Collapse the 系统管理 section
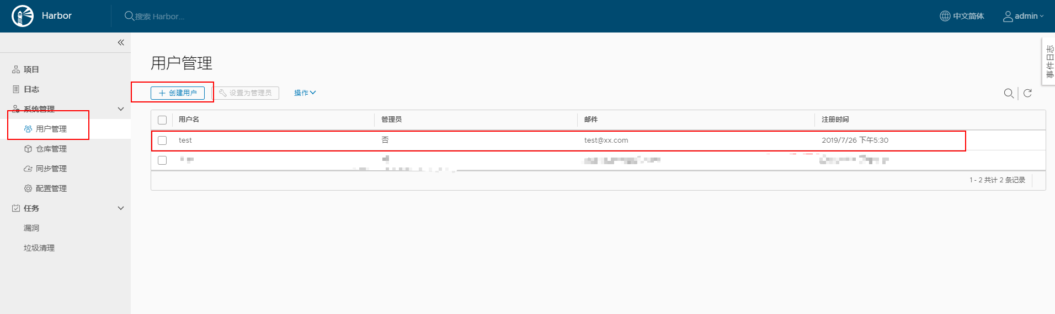This screenshot has height=314, width=1055. [x=121, y=109]
